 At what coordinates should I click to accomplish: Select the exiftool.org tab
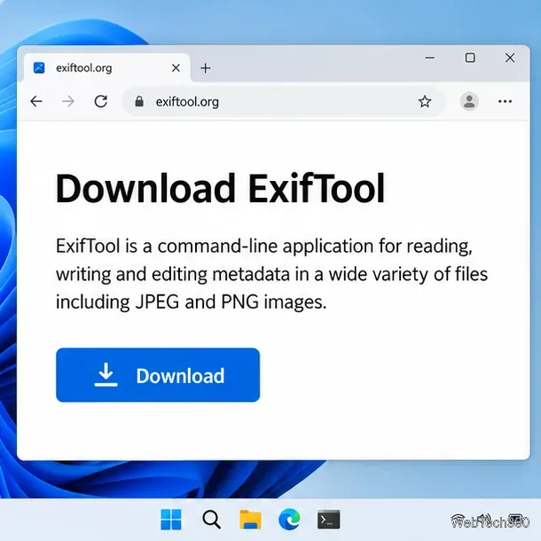click(x=106, y=67)
